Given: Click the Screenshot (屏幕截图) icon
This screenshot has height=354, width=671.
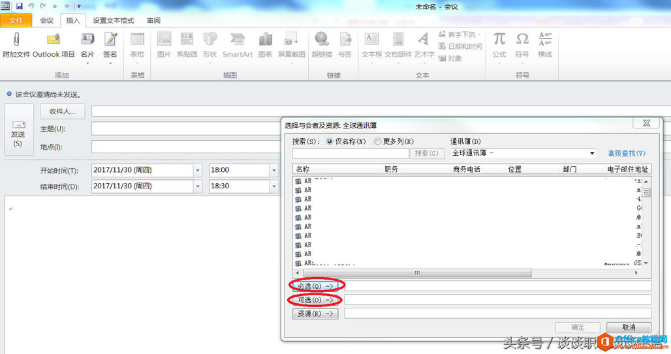Looking at the screenshot, I should pos(291,39).
